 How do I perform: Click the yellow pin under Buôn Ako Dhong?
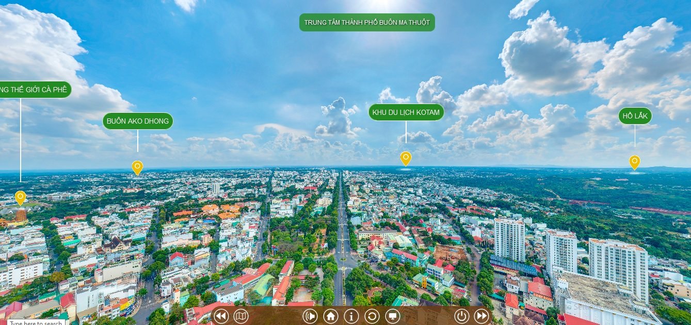click(137, 167)
